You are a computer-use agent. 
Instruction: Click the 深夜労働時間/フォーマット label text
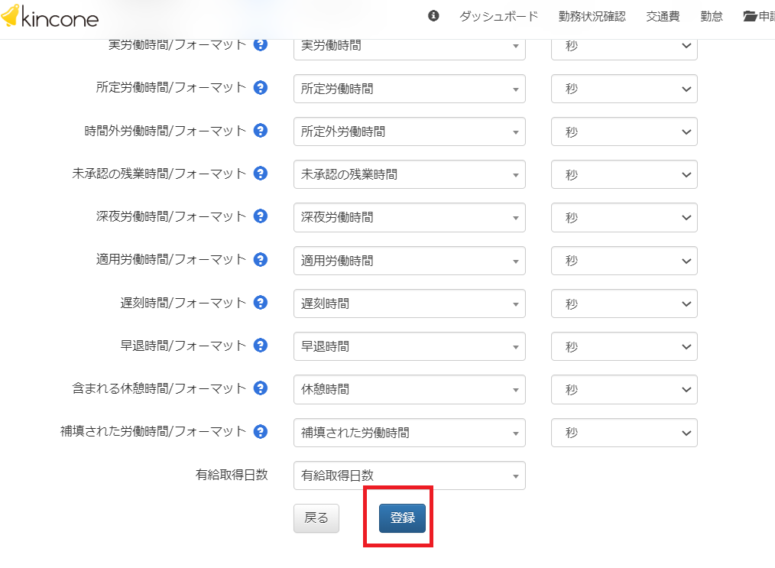click(170, 216)
